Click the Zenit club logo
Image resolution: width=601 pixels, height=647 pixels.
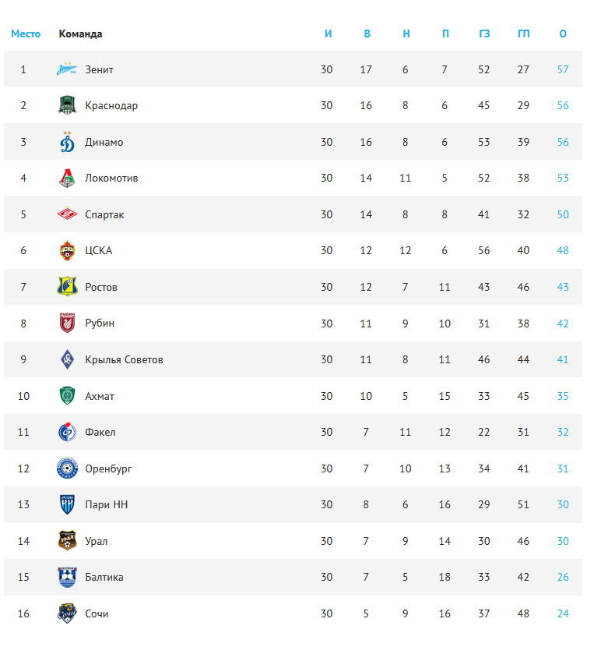pyautogui.click(x=67, y=70)
